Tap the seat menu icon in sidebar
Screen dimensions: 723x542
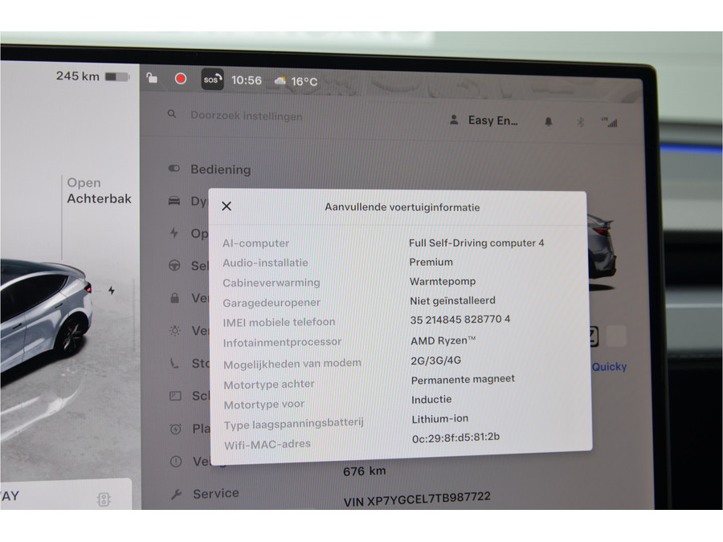(x=174, y=363)
